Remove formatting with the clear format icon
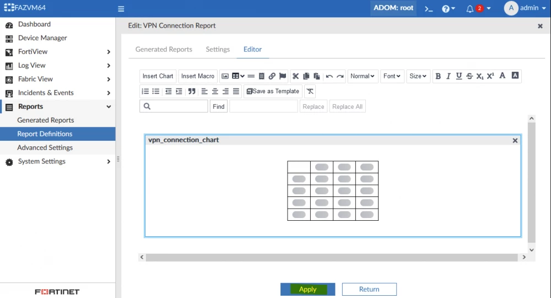Viewport: 551px width, 298px height. [x=310, y=91]
